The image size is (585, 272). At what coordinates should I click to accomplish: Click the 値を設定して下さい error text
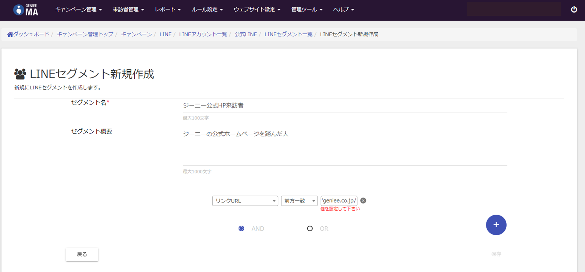pos(340,209)
